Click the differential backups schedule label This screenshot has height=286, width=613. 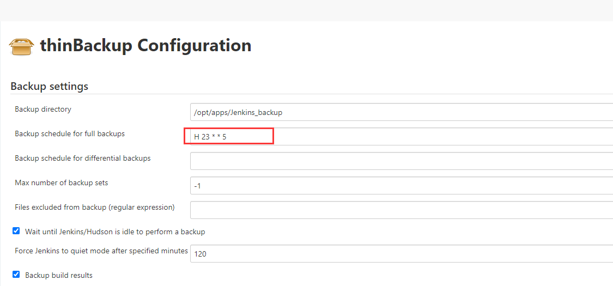click(x=83, y=158)
